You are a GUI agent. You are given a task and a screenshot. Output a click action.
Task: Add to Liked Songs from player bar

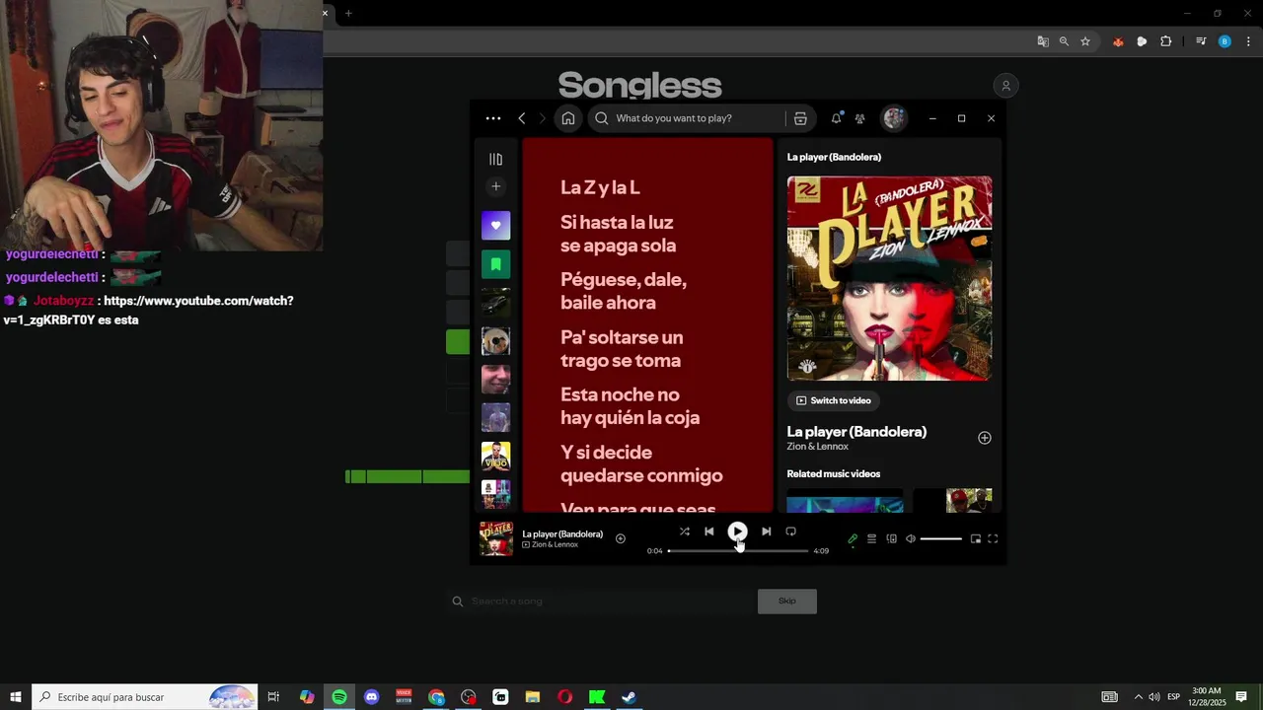pyautogui.click(x=621, y=538)
